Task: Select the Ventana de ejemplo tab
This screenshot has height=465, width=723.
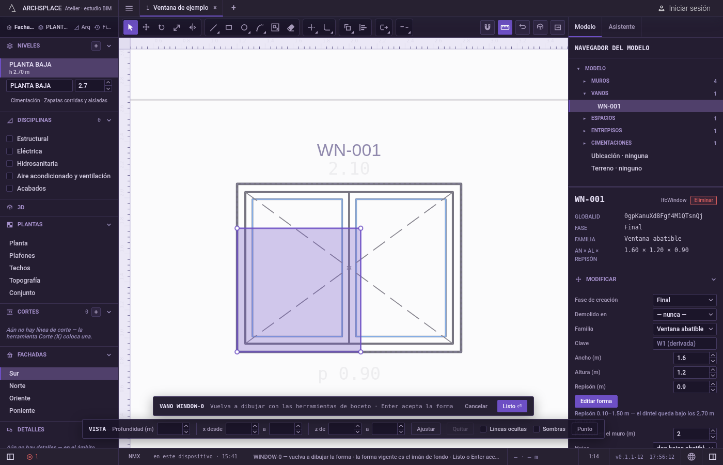Action: coord(181,8)
